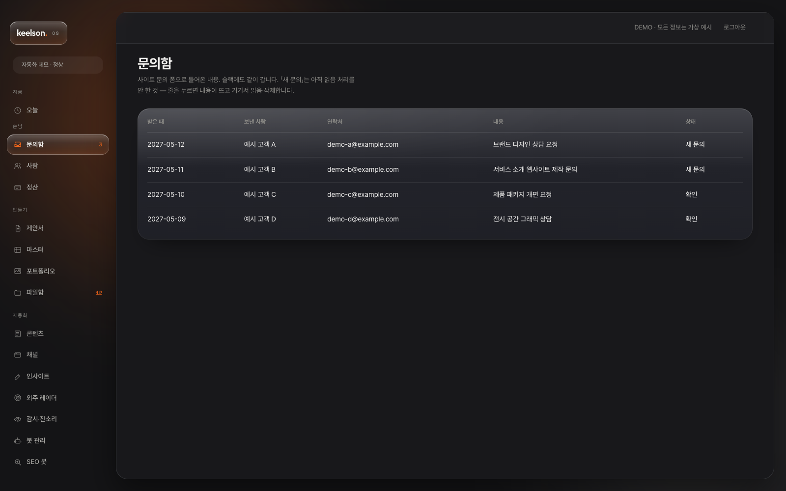
Task: Click the 자동화 데모 · 정상 status pill
Action: click(58, 65)
